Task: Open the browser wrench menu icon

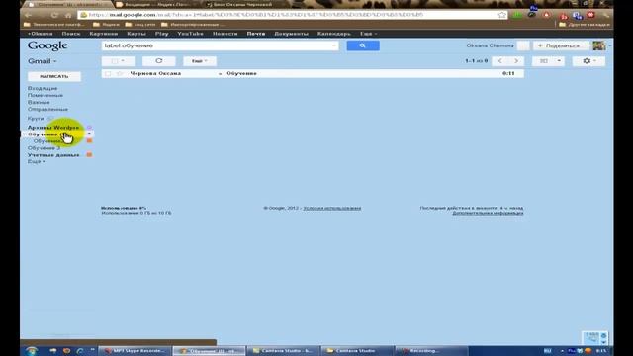Action: [606, 15]
